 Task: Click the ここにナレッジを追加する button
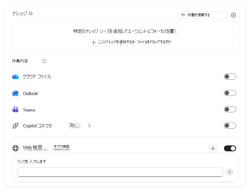click(107, 43)
